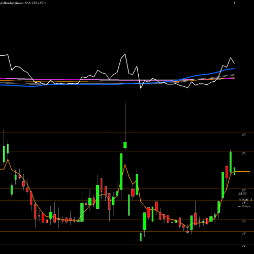The width and height of the screenshot is (254, 254).
Task: Click the price axis label '13'
Action: point(243,234)
